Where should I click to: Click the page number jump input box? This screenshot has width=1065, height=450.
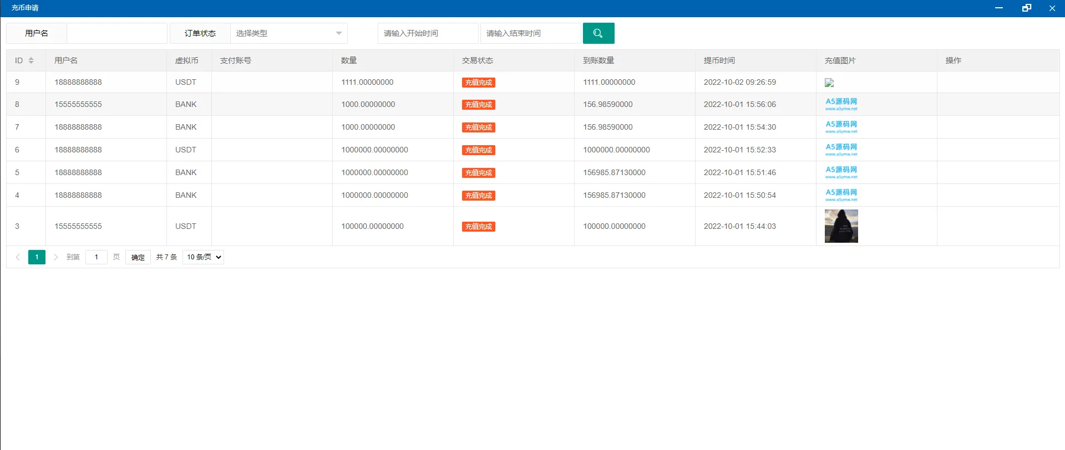(96, 257)
